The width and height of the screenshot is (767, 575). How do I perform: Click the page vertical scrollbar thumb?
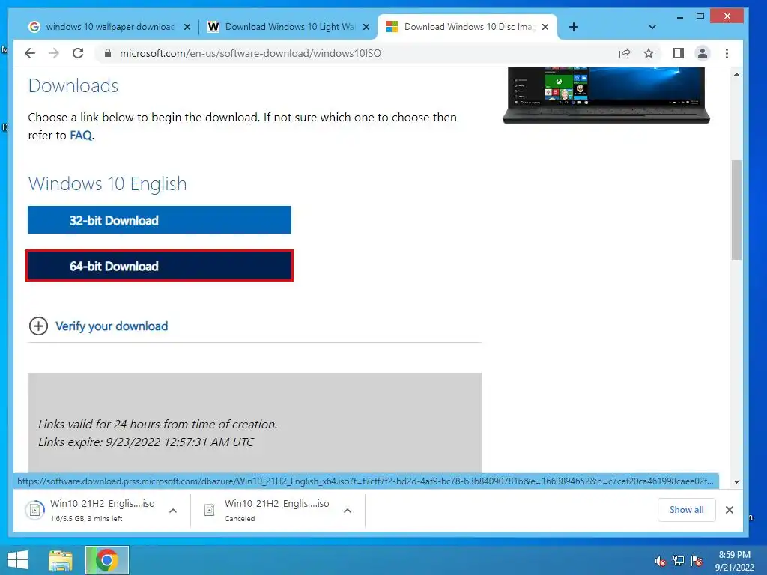tap(737, 210)
